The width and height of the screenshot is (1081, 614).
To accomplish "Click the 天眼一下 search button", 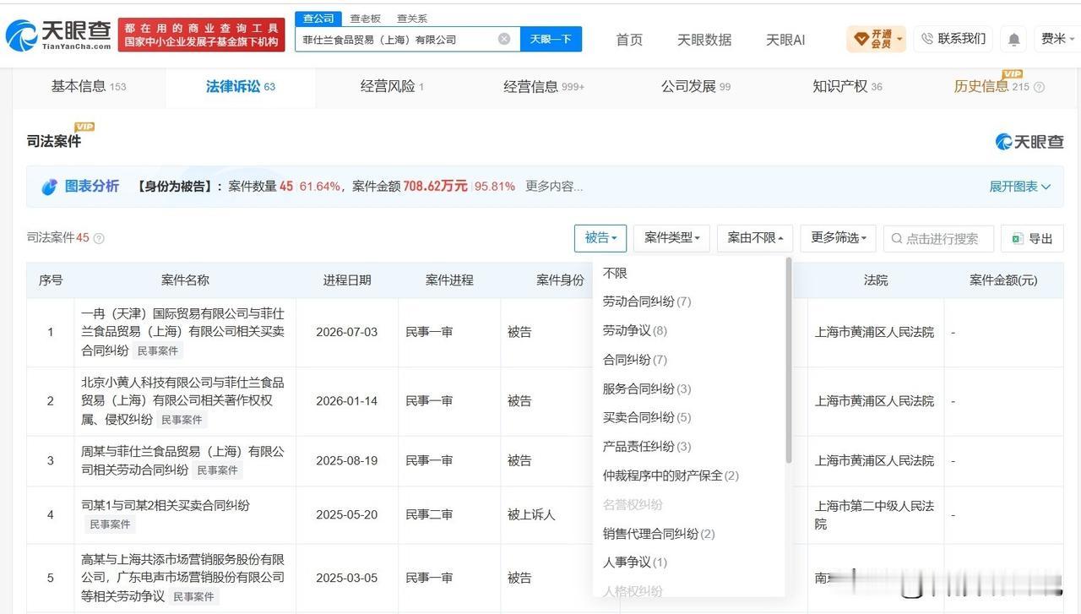I will pyautogui.click(x=551, y=39).
